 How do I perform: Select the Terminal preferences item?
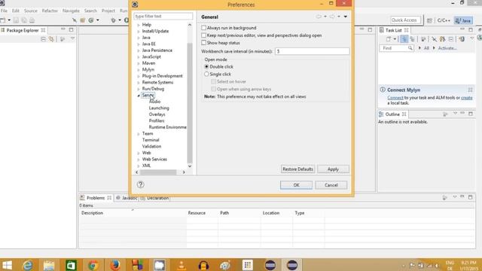(x=151, y=140)
